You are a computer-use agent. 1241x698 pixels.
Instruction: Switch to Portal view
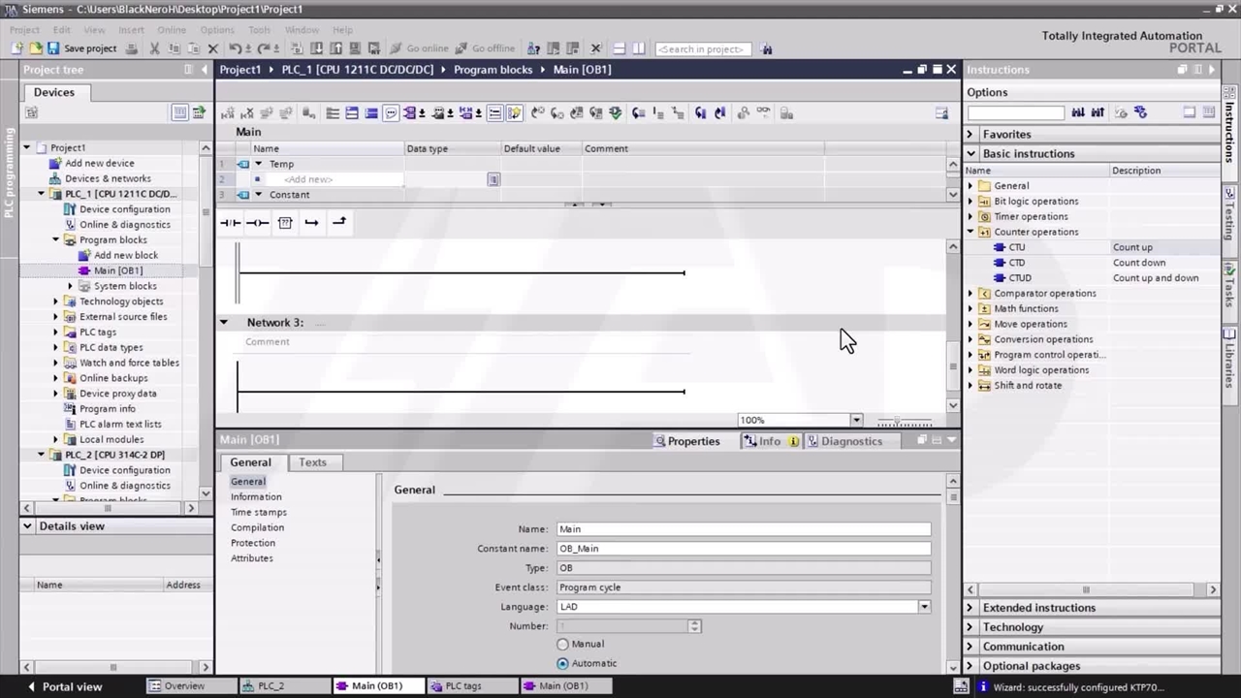pyautogui.click(x=64, y=686)
